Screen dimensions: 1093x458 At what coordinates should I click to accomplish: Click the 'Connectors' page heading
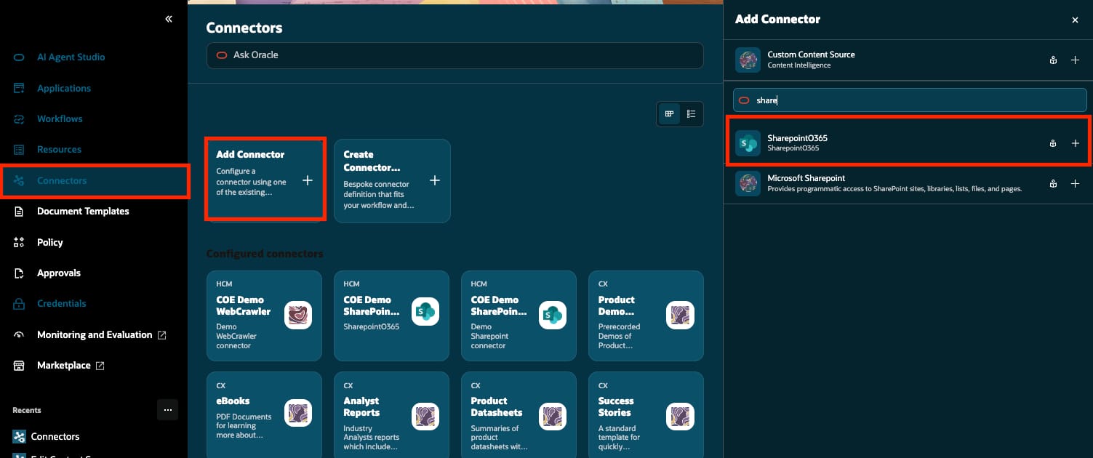[244, 28]
